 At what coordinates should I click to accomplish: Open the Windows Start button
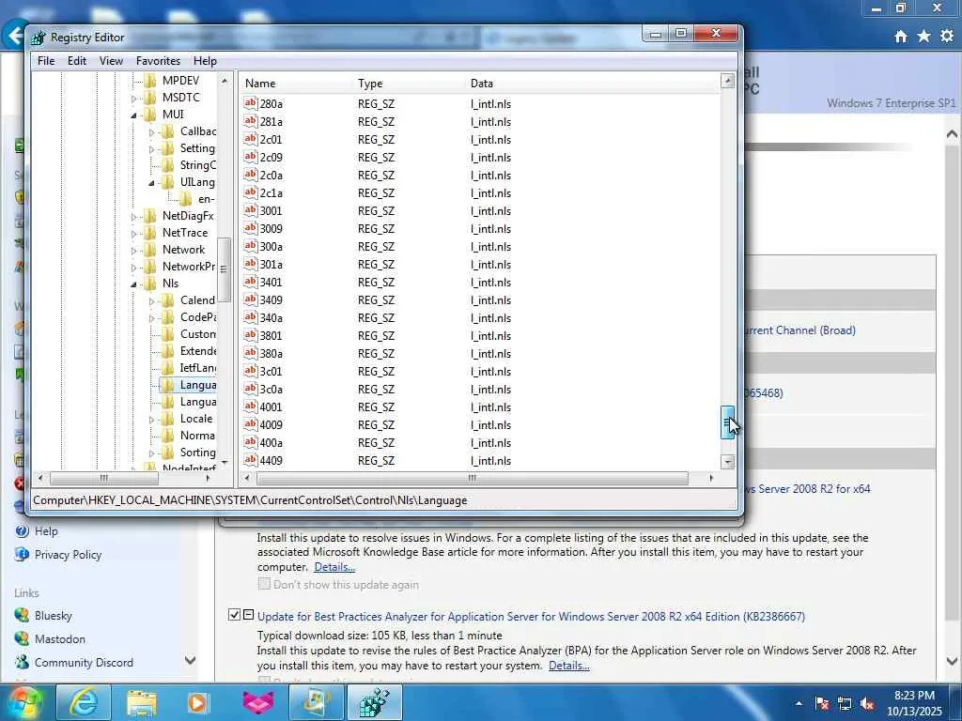tap(23, 702)
